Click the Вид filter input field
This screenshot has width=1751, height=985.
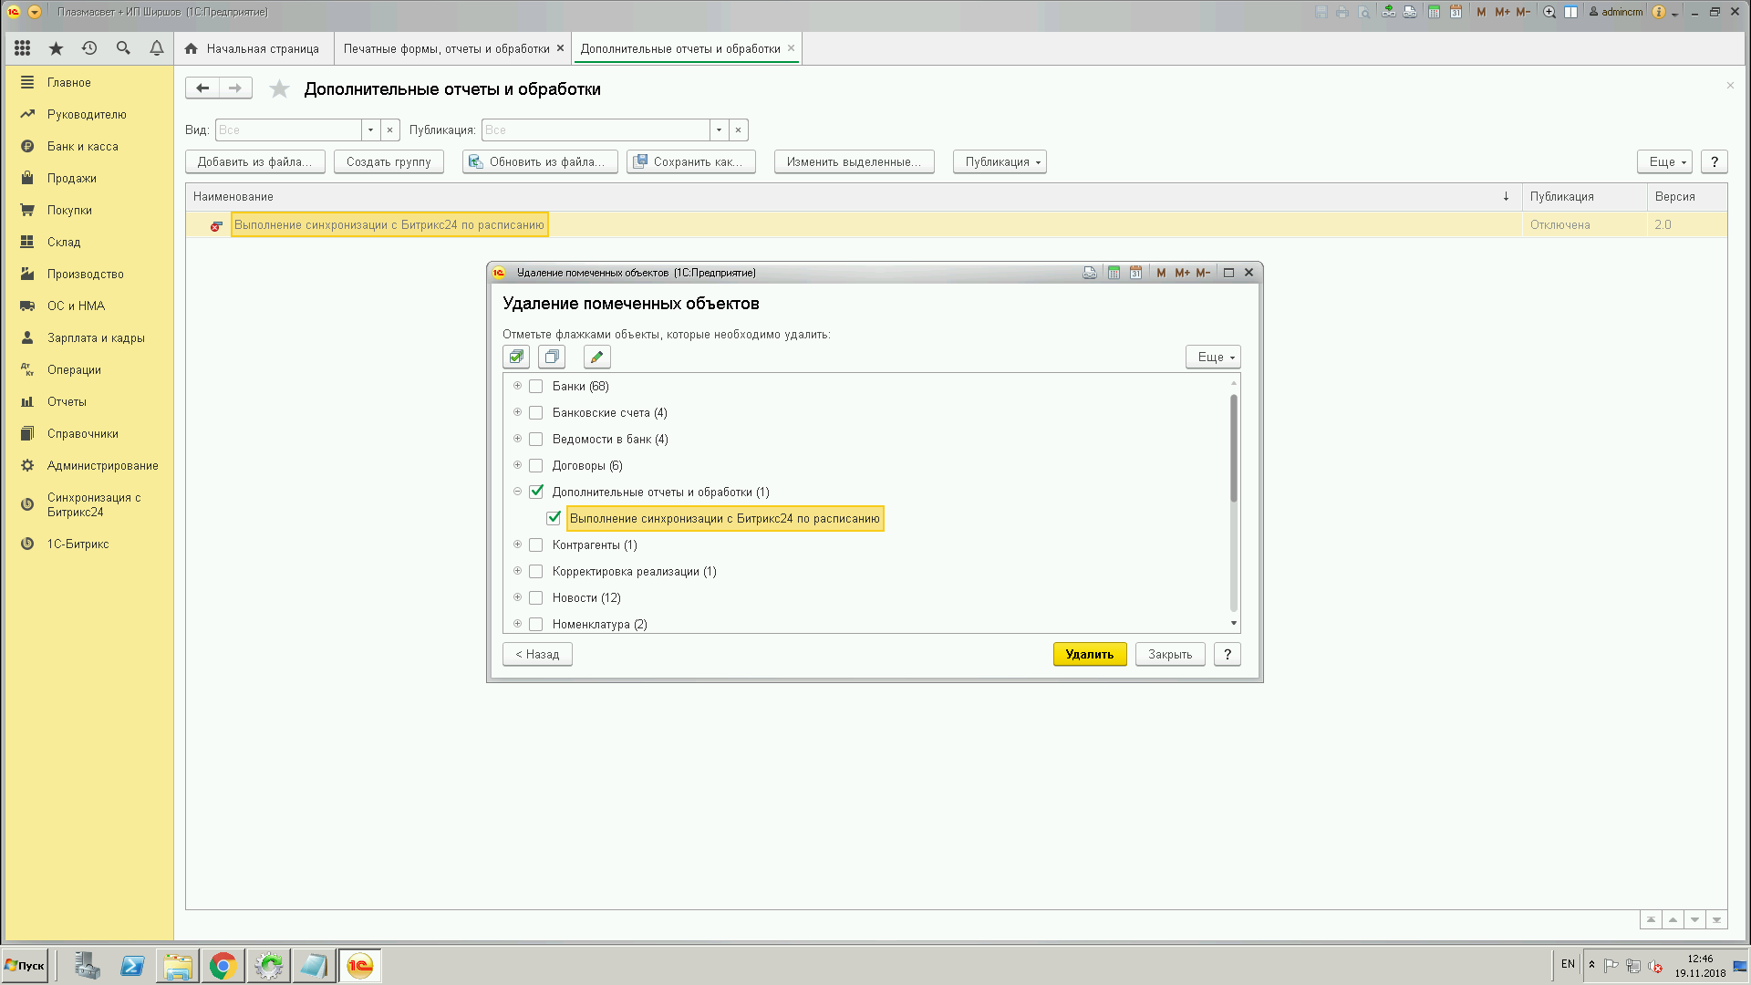288,130
